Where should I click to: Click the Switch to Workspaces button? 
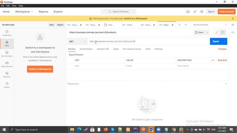40,69
